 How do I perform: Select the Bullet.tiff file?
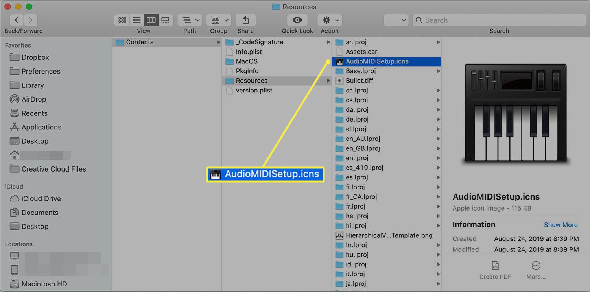pos(387,81)
